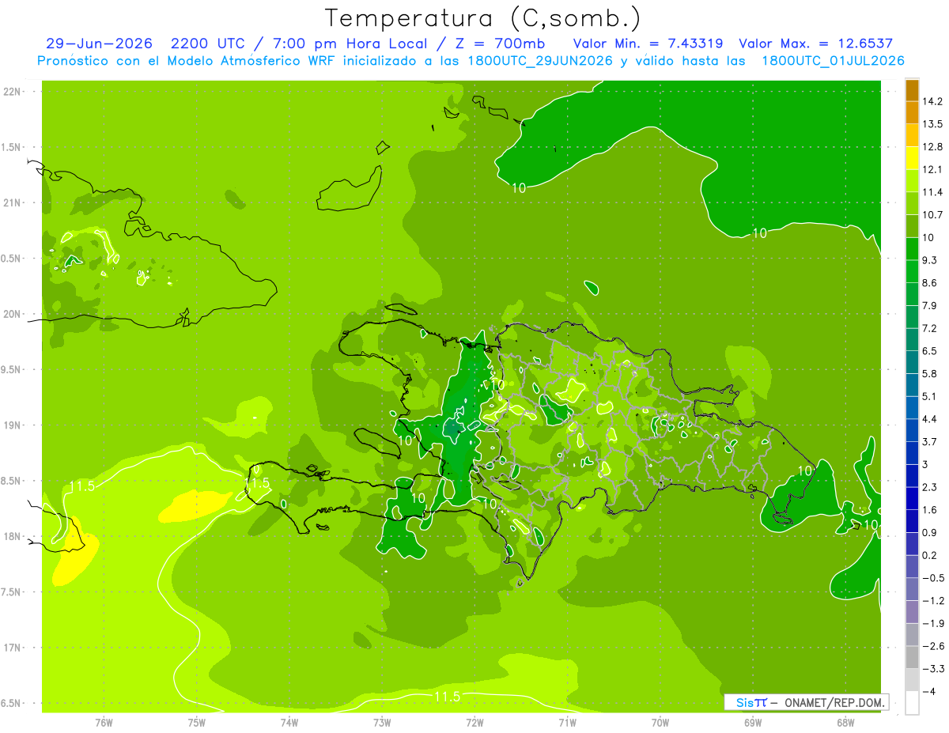Click the legend value "5.1"
The height and width of the screenshot is (733, 949).
coord(929,396)
